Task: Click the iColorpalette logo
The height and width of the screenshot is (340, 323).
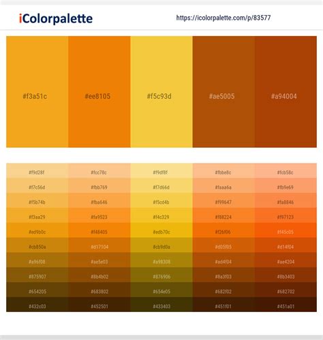Action: pos(56,18)
